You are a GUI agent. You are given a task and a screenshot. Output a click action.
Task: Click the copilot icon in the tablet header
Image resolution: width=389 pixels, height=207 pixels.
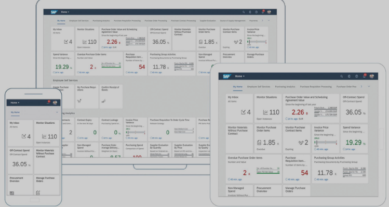tap(349, 76)
